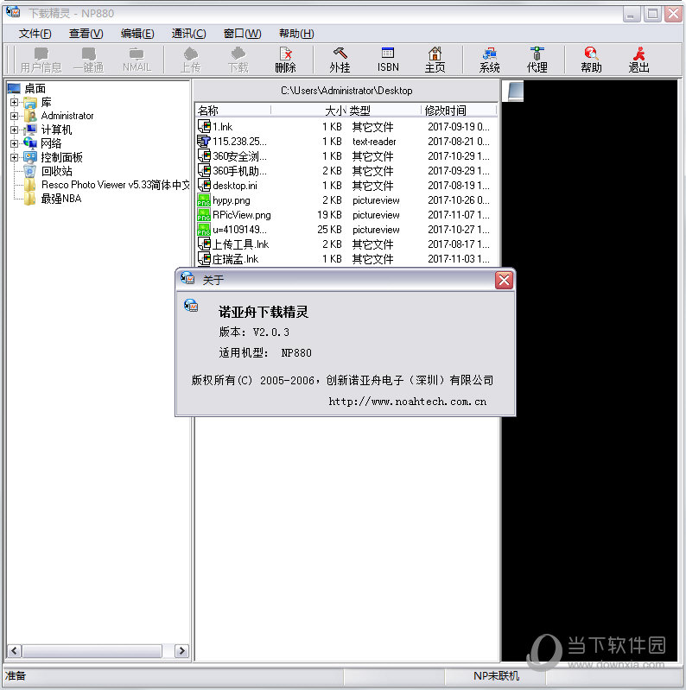
Task: Click tree panel scrollbar left arrow
Action: pos(14,651)
